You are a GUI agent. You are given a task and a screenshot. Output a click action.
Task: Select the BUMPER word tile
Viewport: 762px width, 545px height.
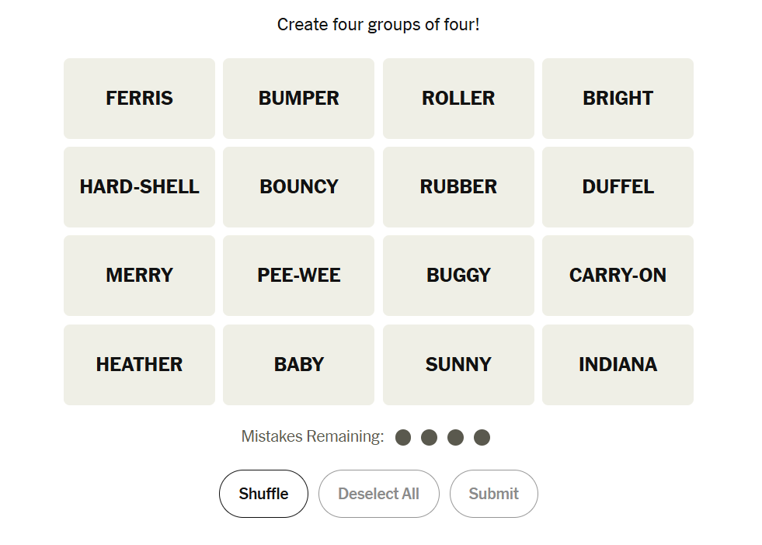[x=298, y=99]
